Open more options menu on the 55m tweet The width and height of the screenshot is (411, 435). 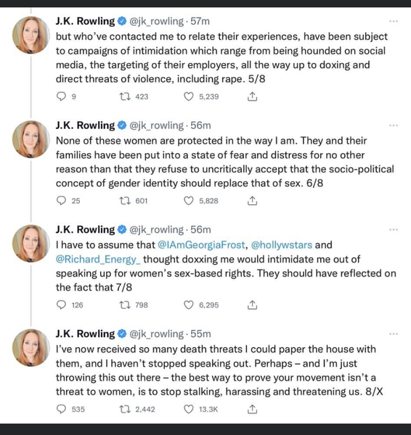[394, 333]
